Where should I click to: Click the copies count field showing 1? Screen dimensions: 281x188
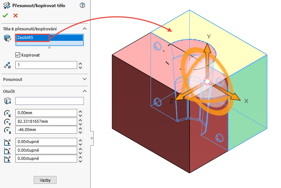coord(46,65)
